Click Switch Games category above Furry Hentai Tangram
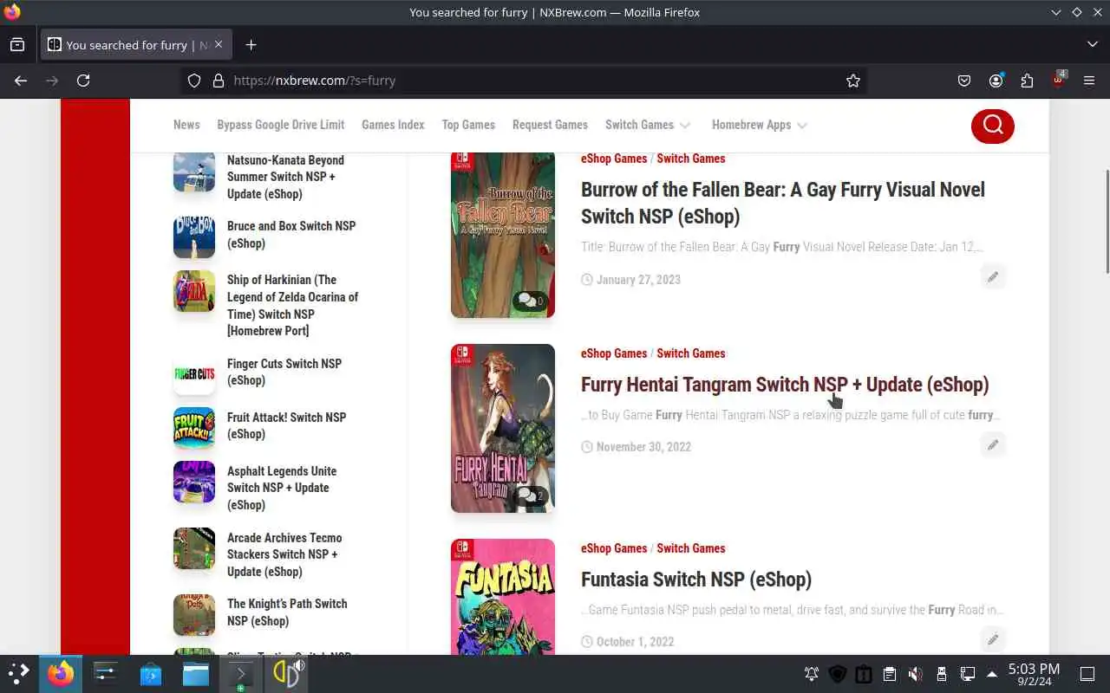The width and height of the screenshot is (1110, 693). pyautogui.click(x=691, y=353)
